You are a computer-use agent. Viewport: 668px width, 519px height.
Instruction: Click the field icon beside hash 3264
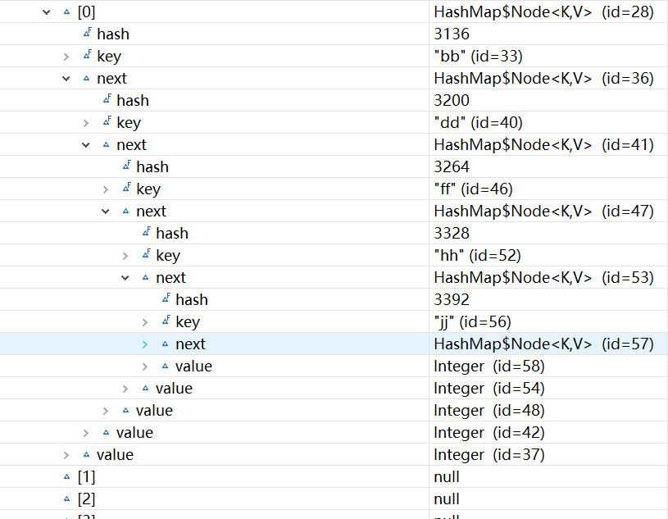click(126, 166)
